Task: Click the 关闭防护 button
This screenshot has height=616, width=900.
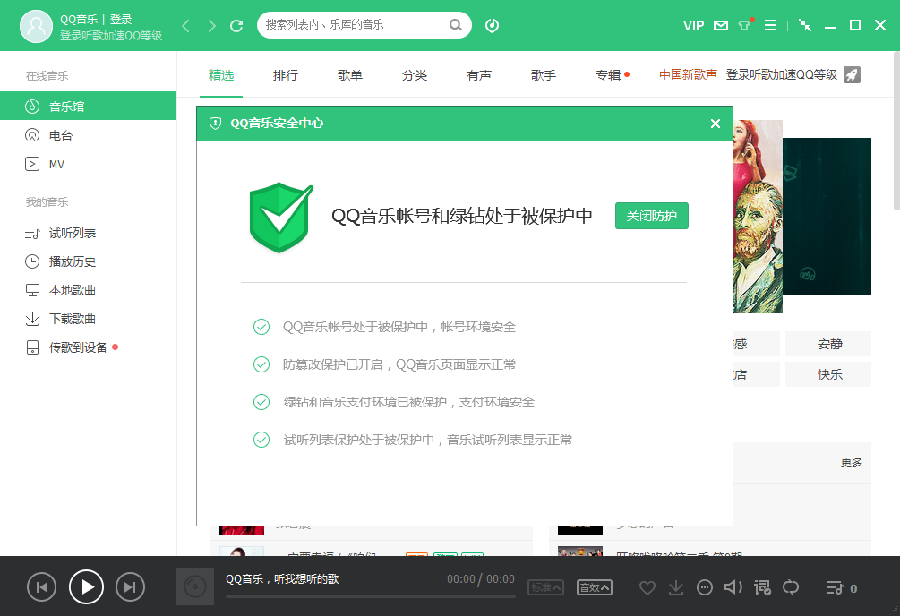Action: click(651, 216)
